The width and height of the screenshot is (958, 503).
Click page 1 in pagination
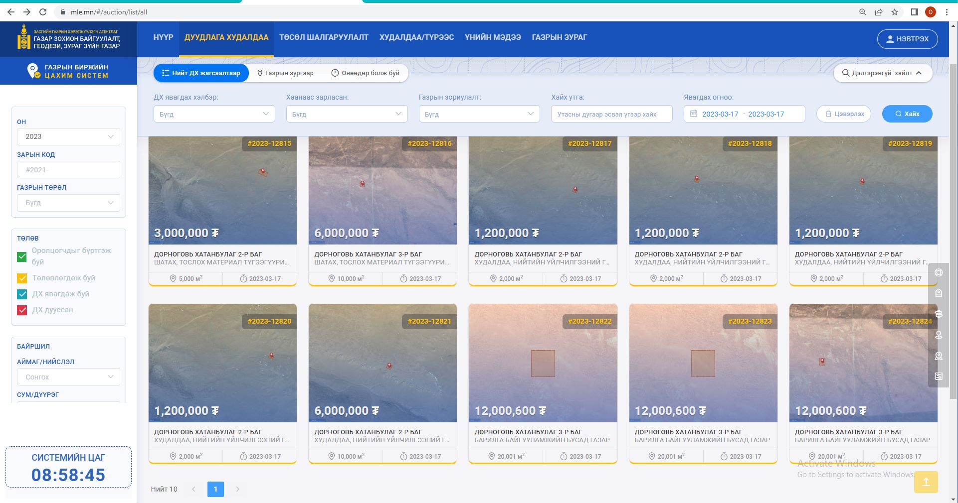(x=215, y=489)
